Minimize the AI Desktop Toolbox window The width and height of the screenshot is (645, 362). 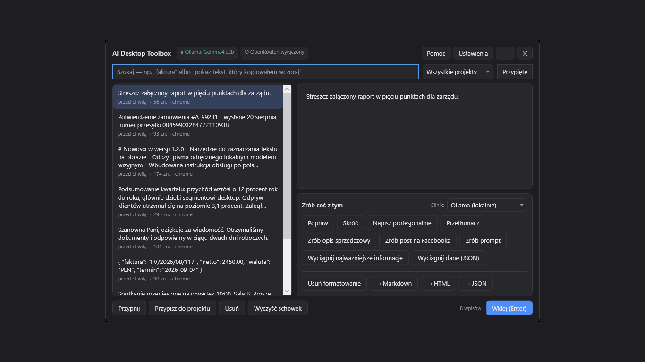(x=505, y=53)
